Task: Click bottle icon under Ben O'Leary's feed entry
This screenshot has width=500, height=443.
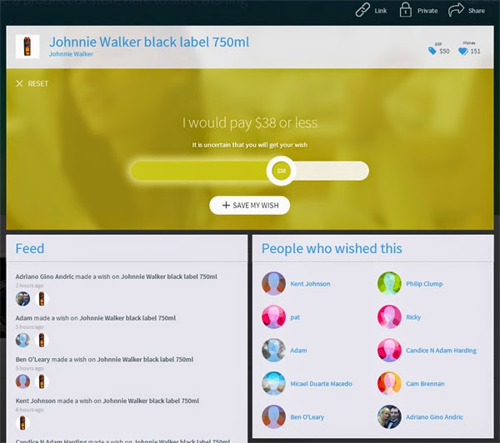Action: (x=42, y=382)
